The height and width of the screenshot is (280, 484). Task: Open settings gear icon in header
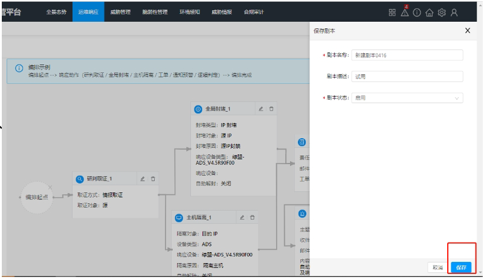442,12
